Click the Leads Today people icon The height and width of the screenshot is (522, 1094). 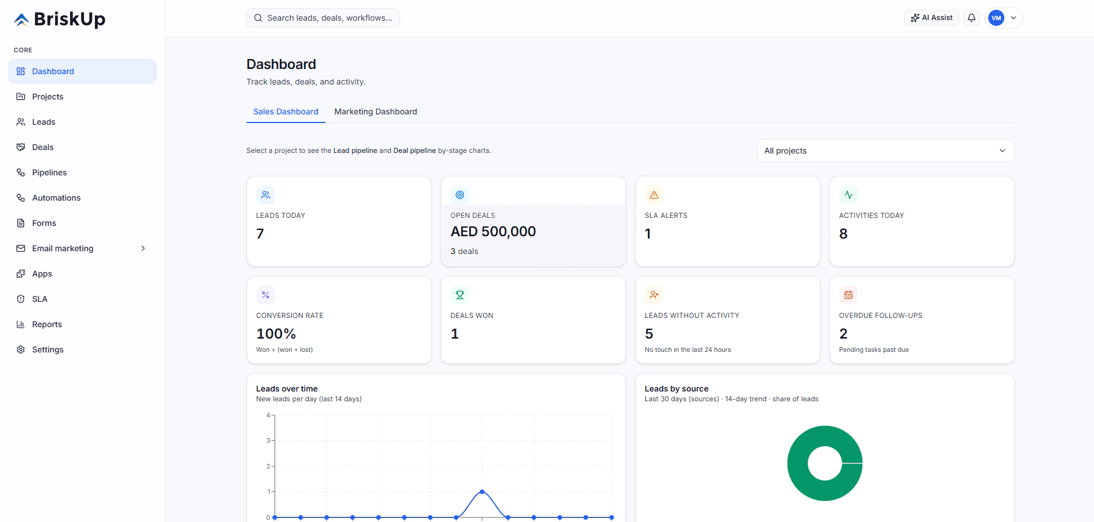(266, 195)
